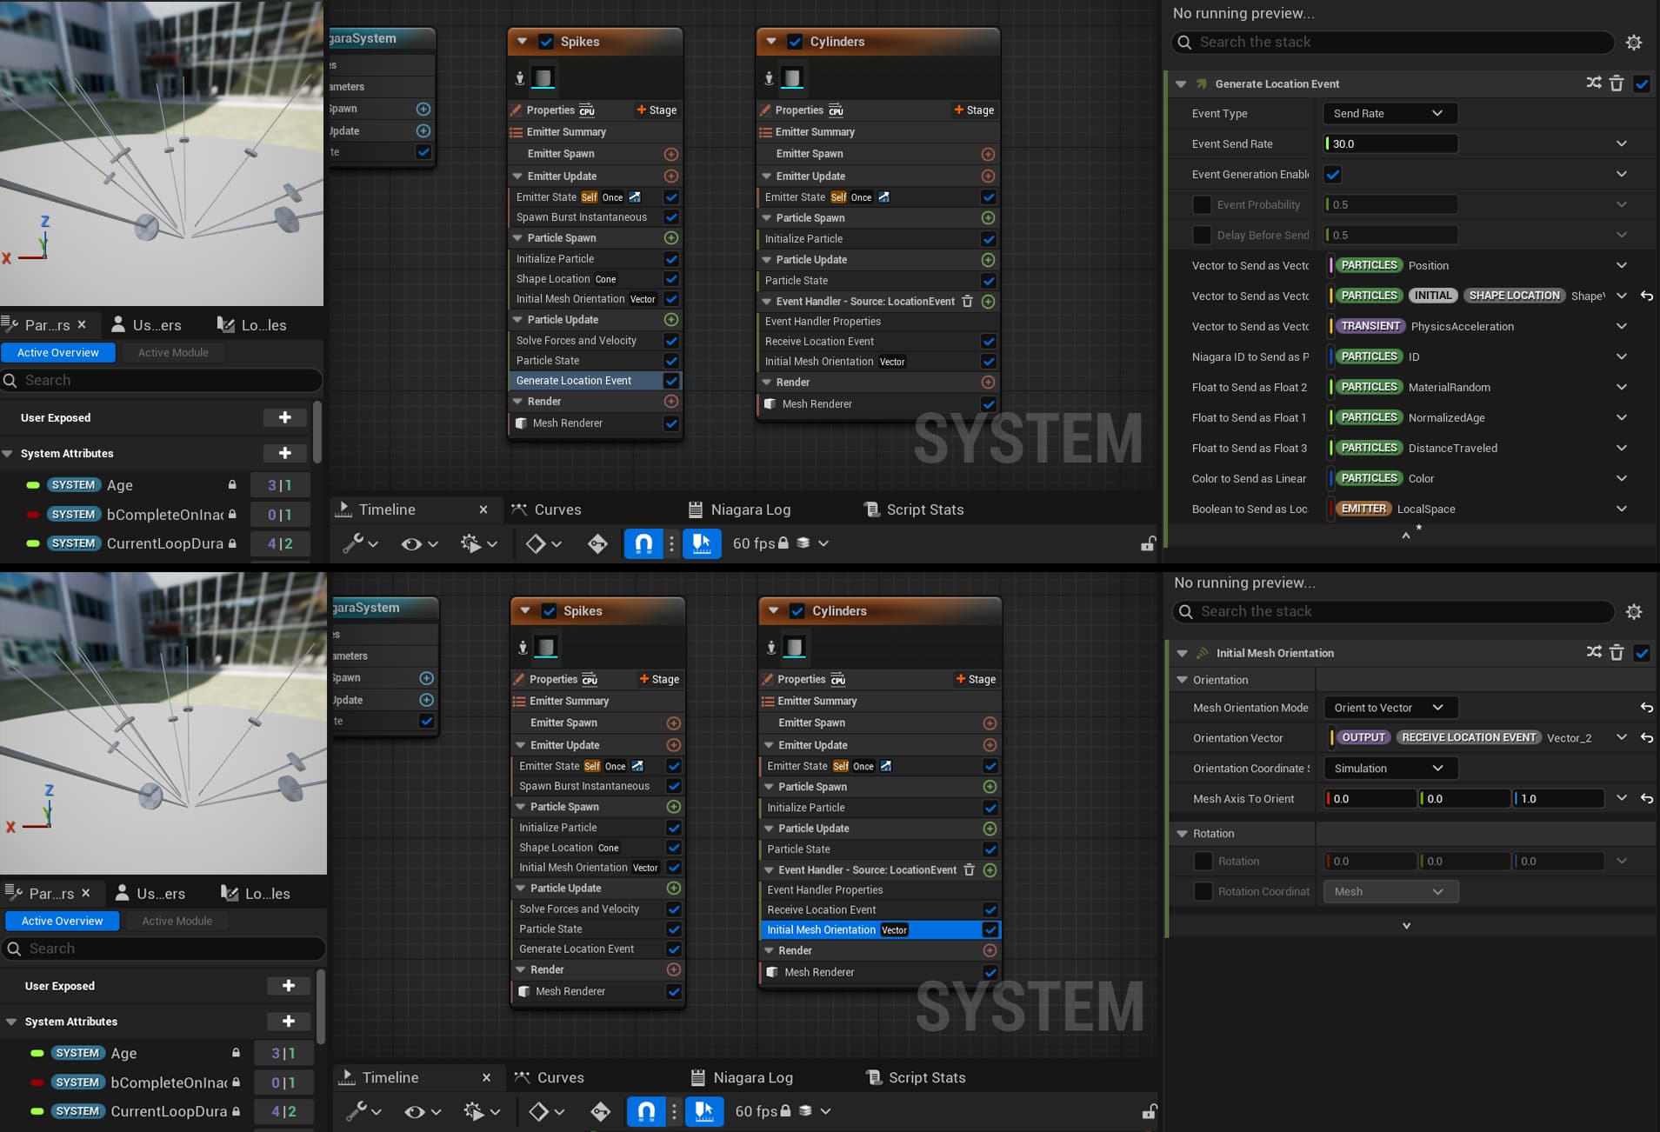Screen dimensions: 1660x1132
Task: Open Orientation Coordinate Space 'Simulation' dropdown
Action: pyautogui.click(x=1389, y=769)
